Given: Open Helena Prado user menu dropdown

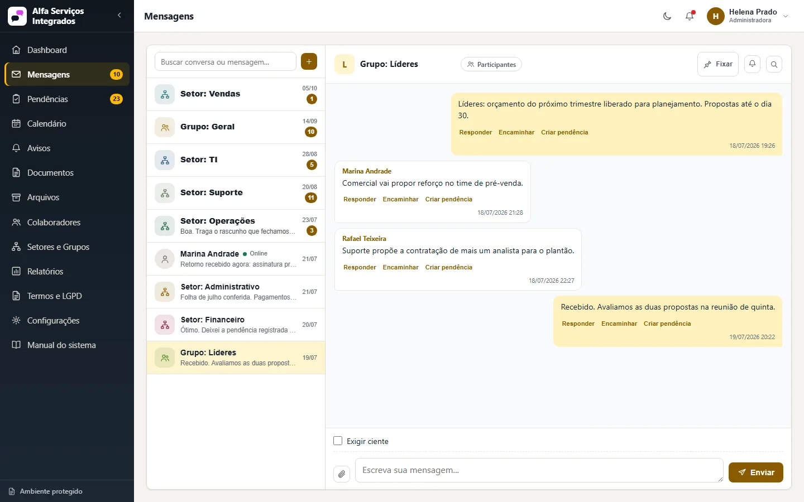Looking at the screenshot, I should click(x=748, y=16).
